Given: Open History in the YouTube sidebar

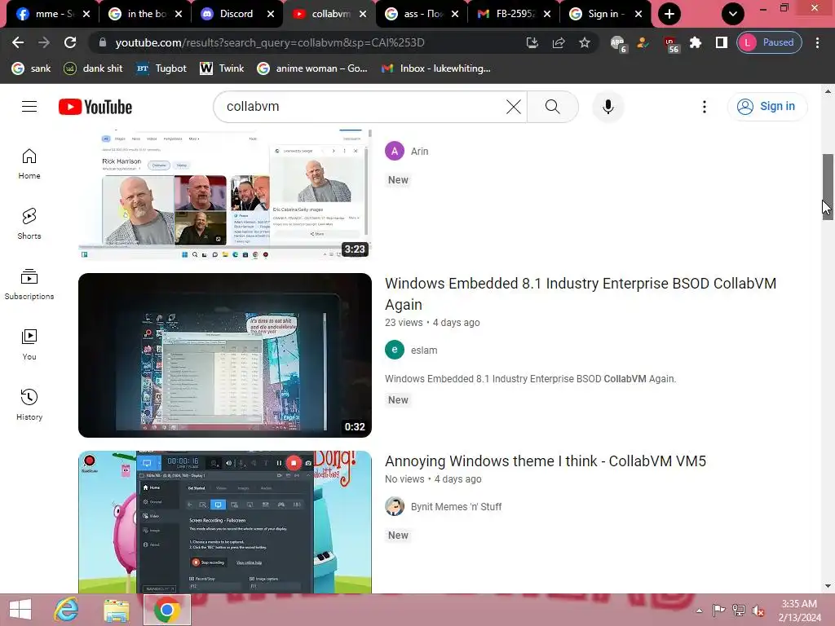Looking at the screenshot, I should pos(29,404).
